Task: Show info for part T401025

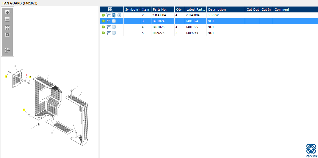Action: [114, 27]
